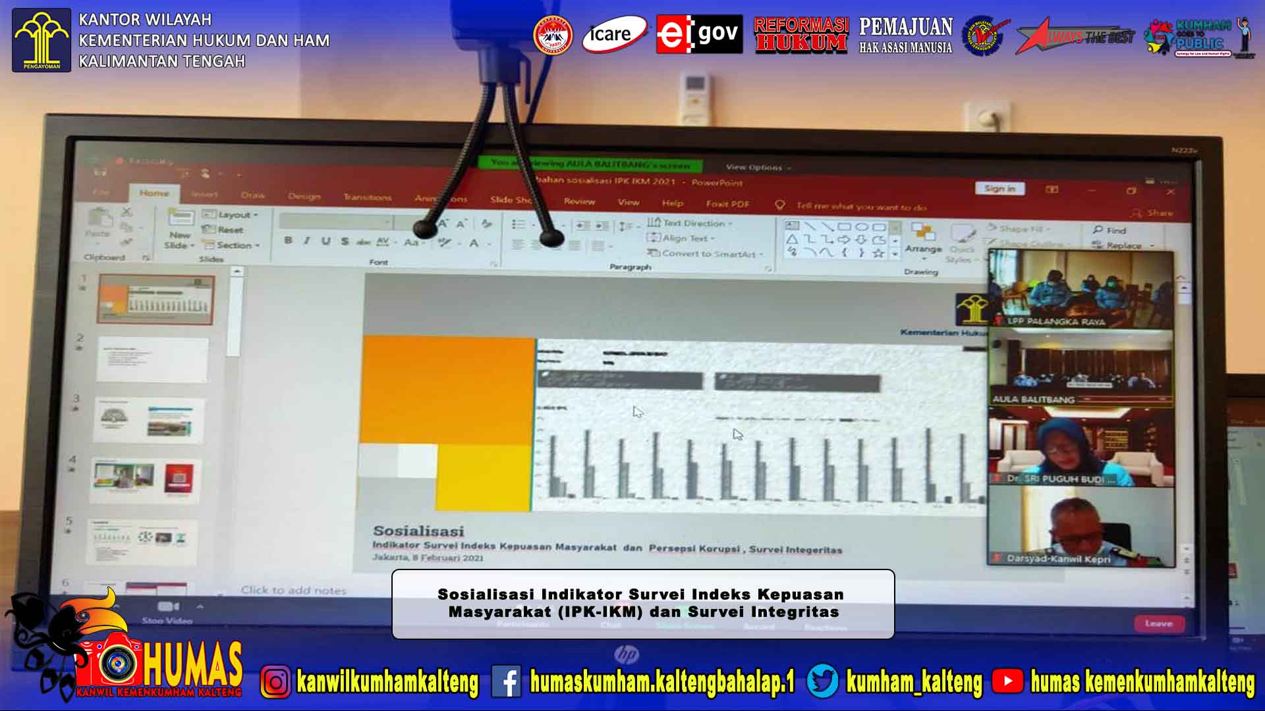Toggle Italic formatting
Image resolution: width=1265 pixels, height=711 pixels.
[x=306, y=241]
